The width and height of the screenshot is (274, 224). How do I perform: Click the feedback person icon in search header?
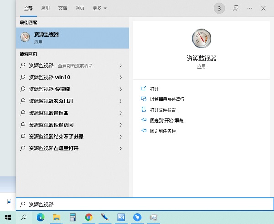pos(236,8)
